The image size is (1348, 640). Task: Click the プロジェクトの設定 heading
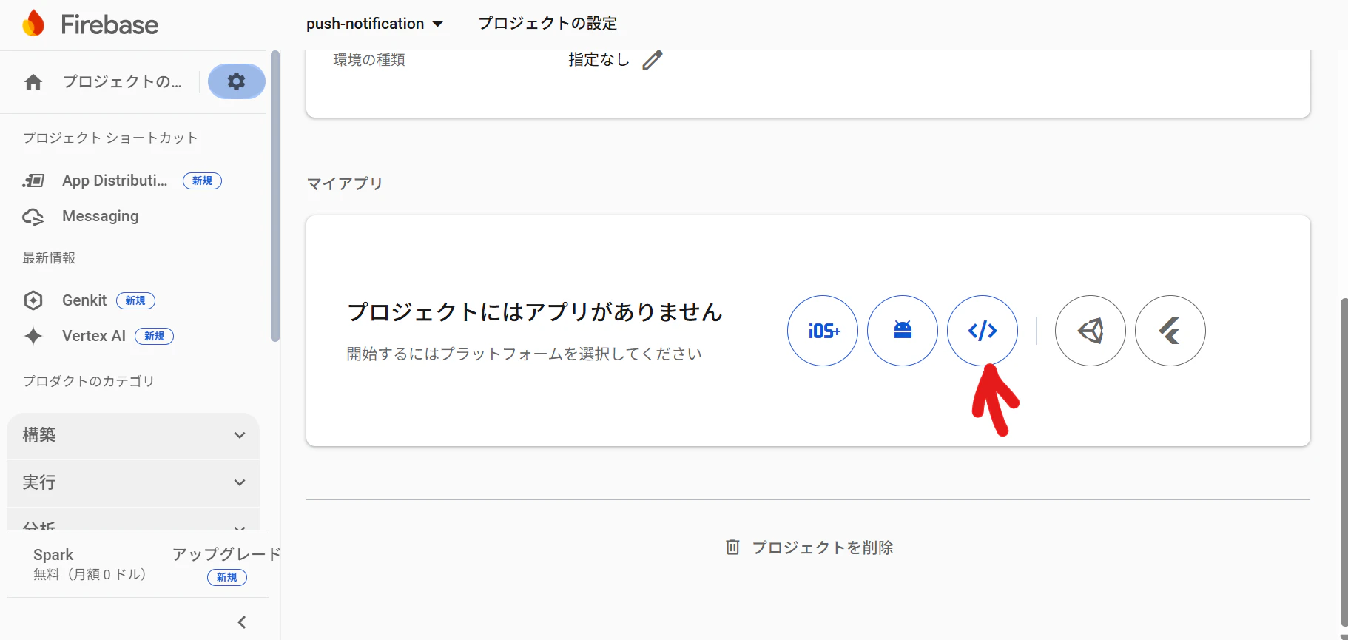tap(547, 24)
